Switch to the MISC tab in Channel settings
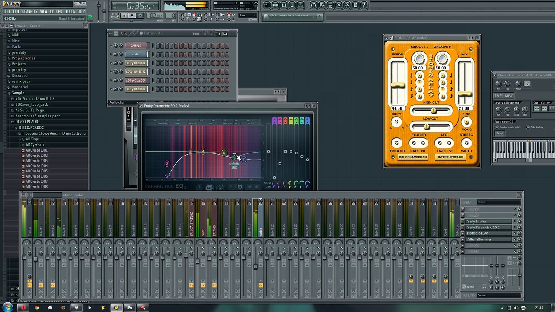Screen dimensions: 555x312 pyautogui.click(x=509, y=96)
